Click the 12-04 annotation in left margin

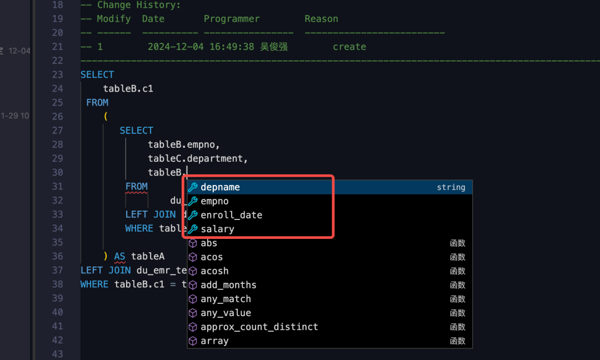(19, 51)
